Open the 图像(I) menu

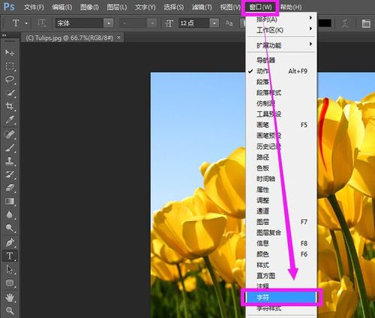[x=89, y=8]
